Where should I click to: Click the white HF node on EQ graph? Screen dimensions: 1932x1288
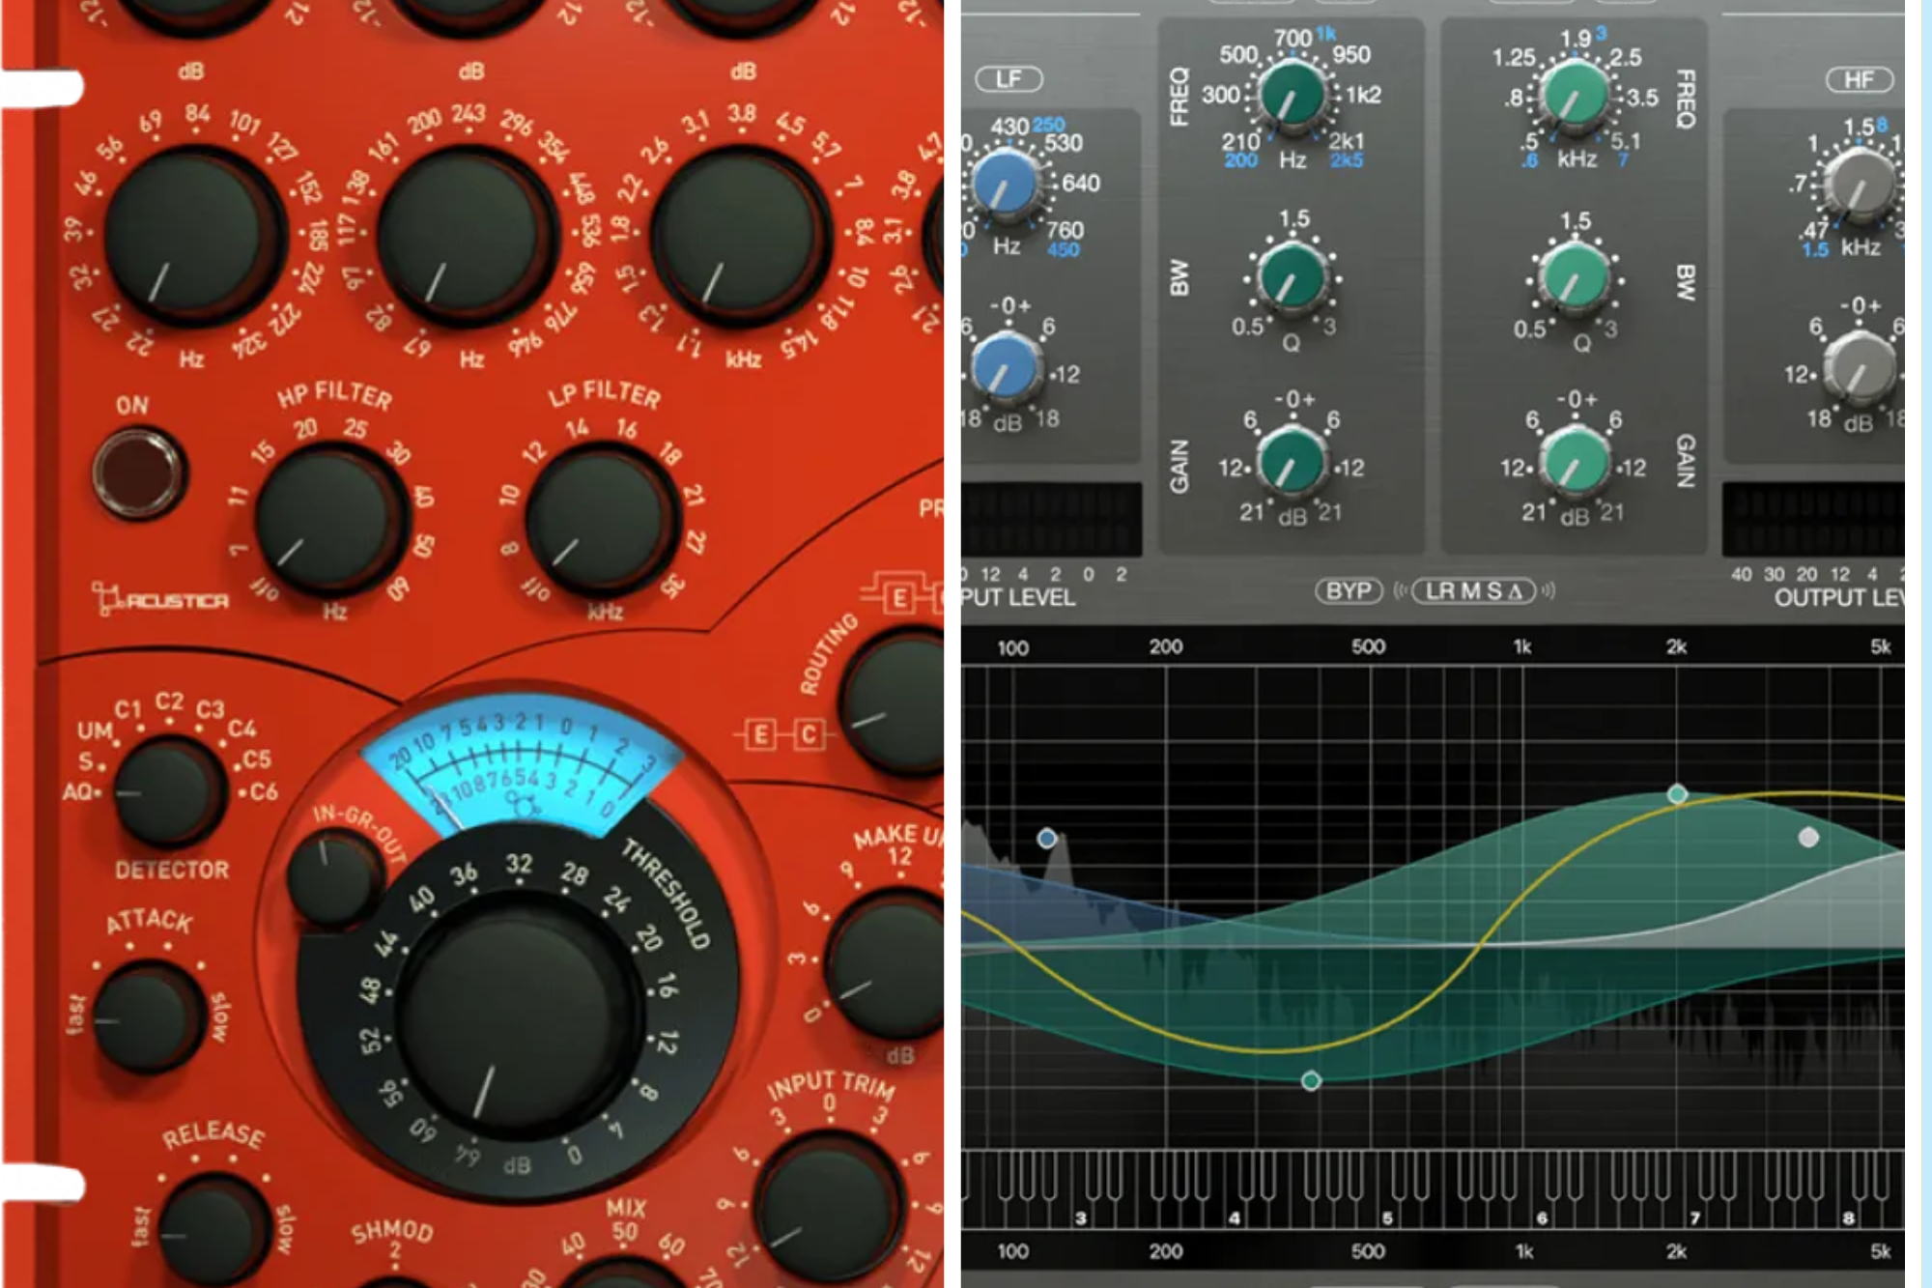point(1808,837)
